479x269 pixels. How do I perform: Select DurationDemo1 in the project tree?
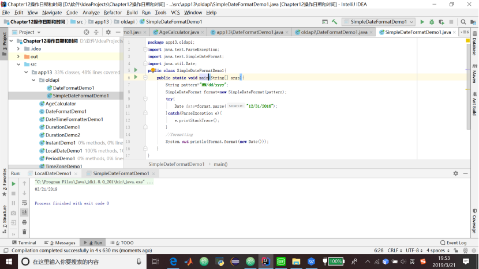[x=63, y=127]
